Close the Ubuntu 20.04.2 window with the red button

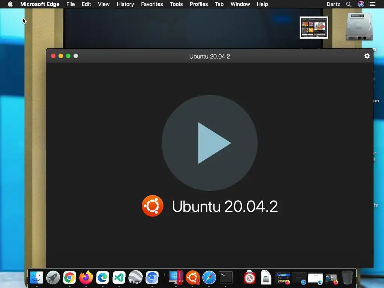tap(53, 56)
